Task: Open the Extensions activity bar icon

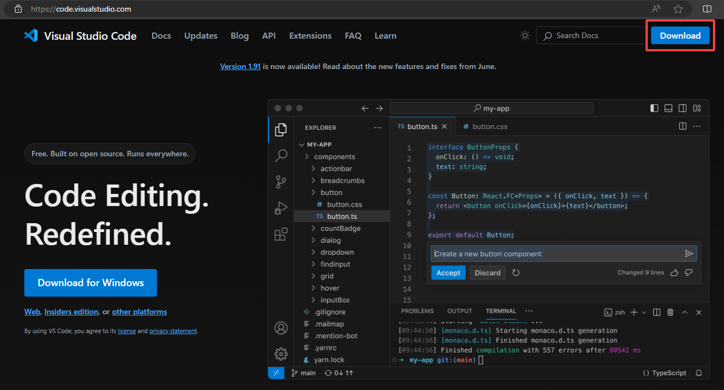Action: [281, 234]
